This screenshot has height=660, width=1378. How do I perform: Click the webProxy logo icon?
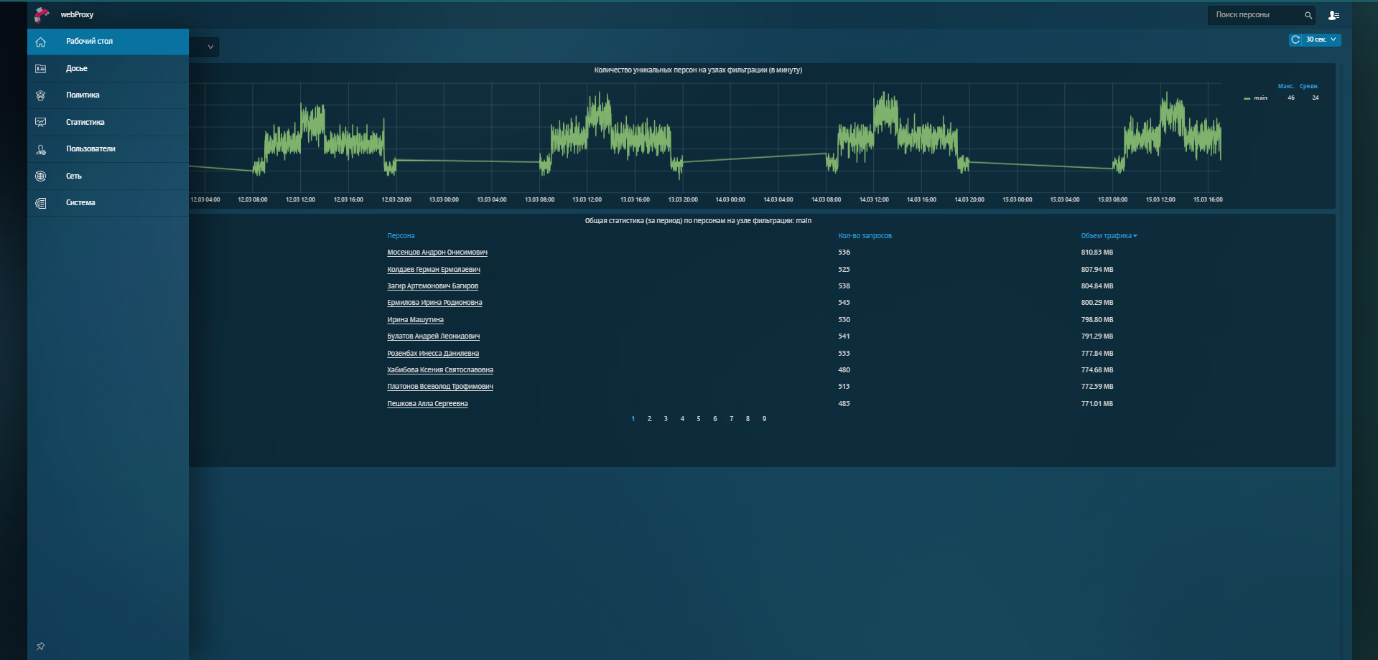coord(42,14)
